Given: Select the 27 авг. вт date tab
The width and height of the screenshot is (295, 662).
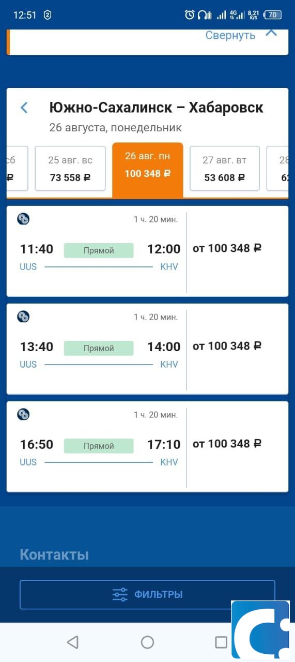Looking at the screenshot, I should tap(225, 169).
